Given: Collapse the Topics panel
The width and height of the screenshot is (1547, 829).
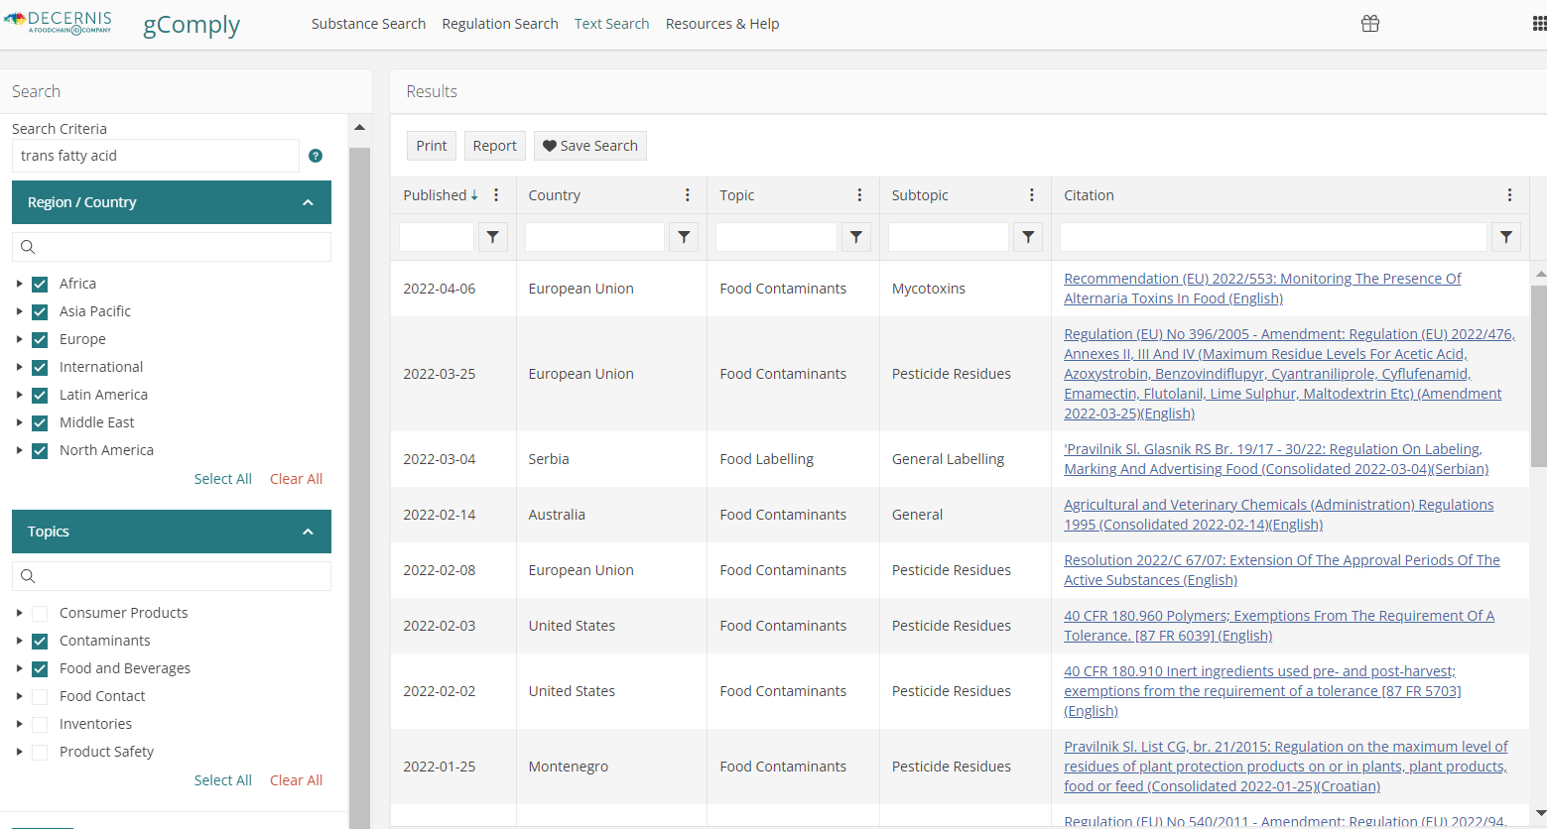Looking at the screenshot, I should (x=308, y=532).
